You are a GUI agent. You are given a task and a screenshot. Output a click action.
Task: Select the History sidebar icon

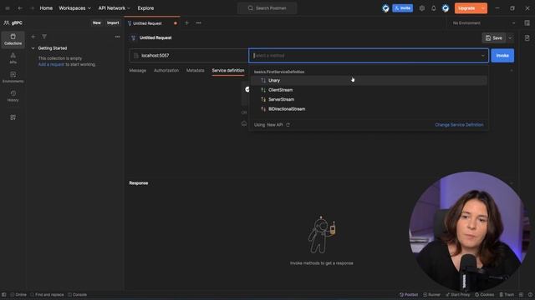(x=13, y=97)
